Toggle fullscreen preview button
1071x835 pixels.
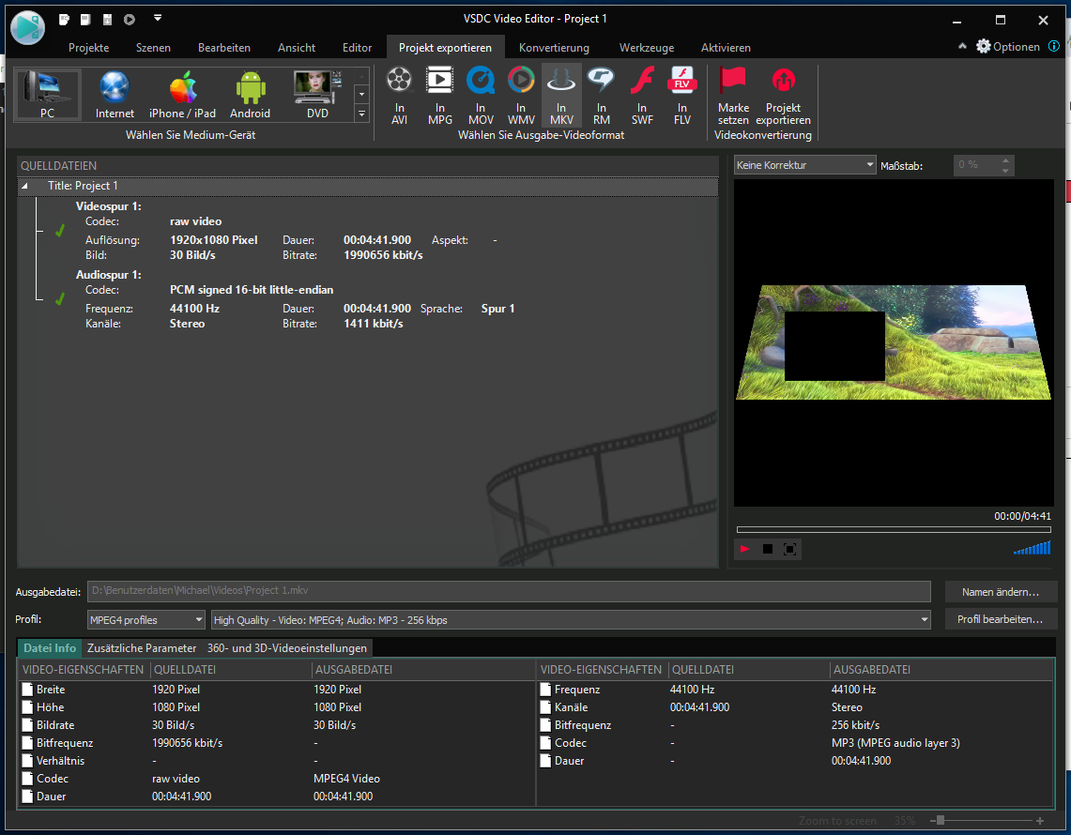[x=789, y=549]
